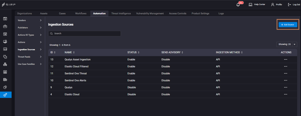Open the server stack sidebar icon

5,79
